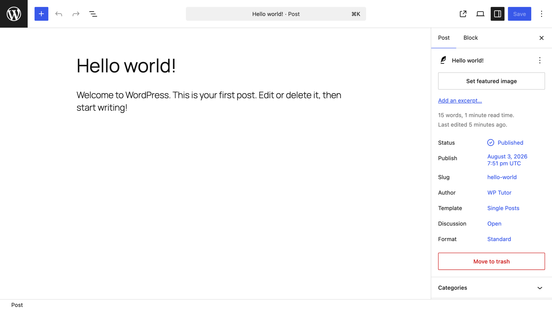Redo the last undone change

(x=76, y=14)
